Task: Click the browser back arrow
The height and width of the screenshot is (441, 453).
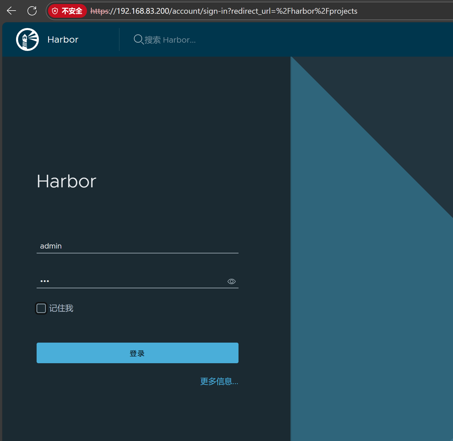Action: coord(11,11)
